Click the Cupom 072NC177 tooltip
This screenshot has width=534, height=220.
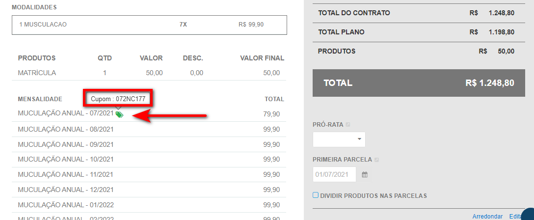[118, 99]
